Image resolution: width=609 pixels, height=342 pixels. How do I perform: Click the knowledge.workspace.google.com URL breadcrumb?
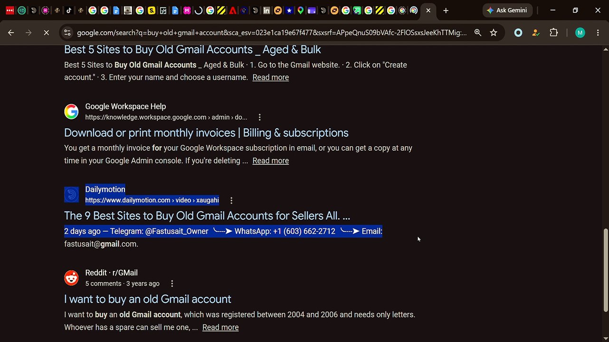[166, 117]
